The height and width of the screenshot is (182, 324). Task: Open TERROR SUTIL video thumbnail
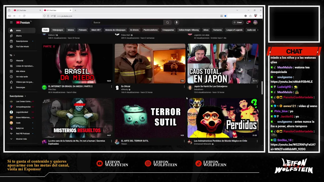150,118
